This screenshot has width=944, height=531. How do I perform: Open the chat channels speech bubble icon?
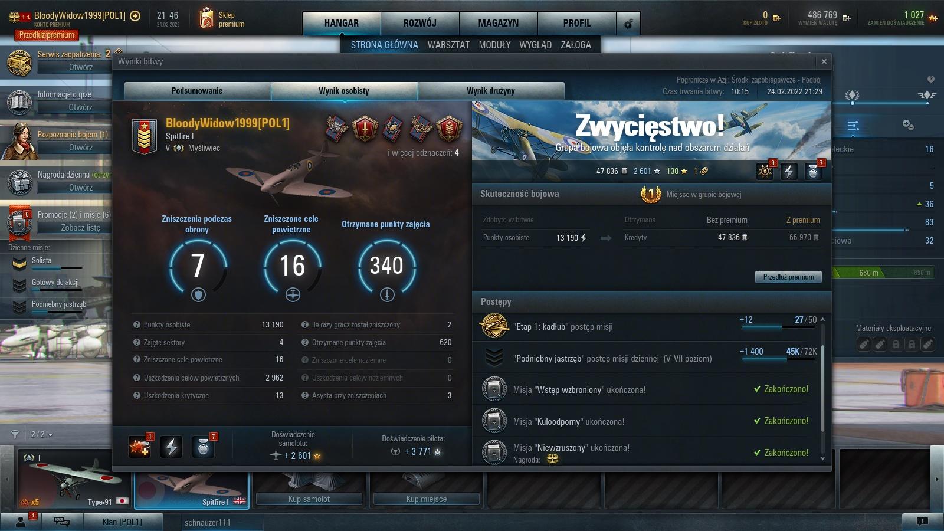tap(61, 521)
